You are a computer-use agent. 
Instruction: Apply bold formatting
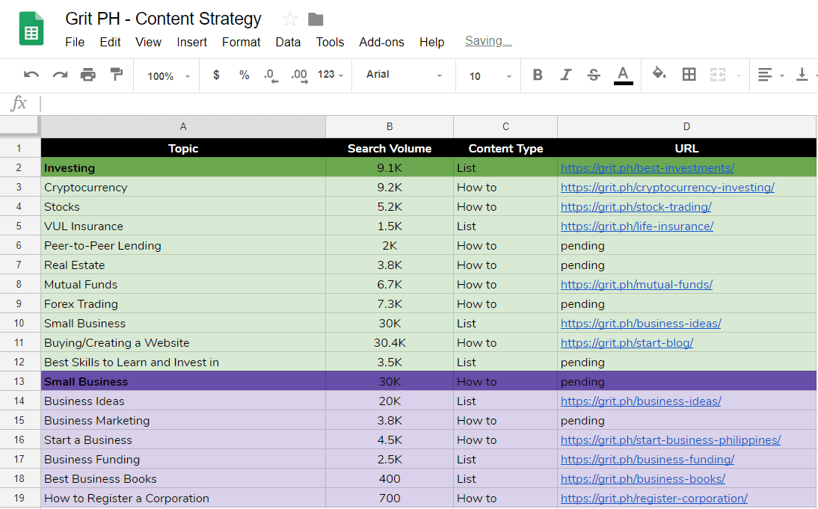(538, 75)
